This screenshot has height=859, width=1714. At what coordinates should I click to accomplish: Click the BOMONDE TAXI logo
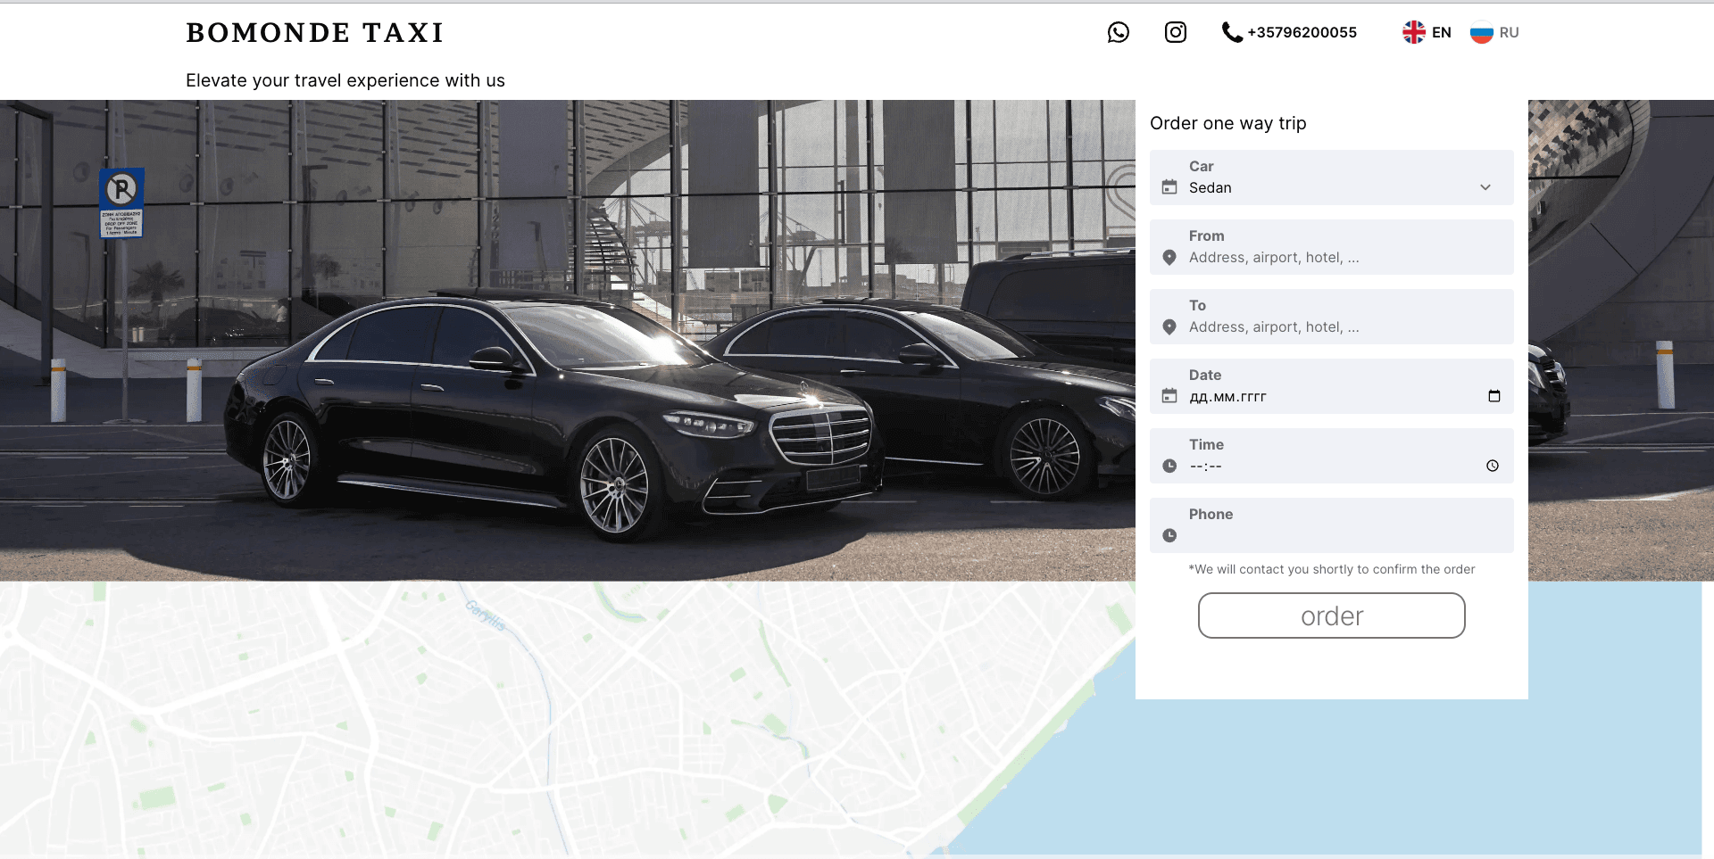pyautogui.click(x=315, y=33)
